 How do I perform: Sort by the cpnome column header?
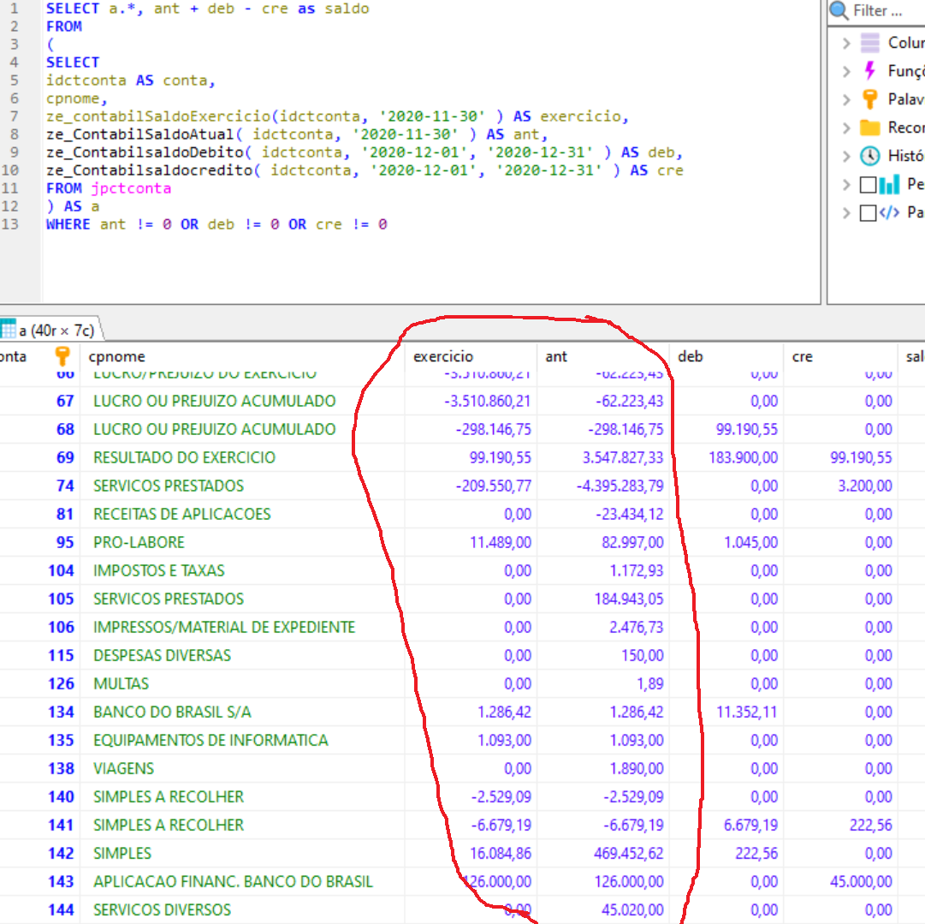pos(116,356)
